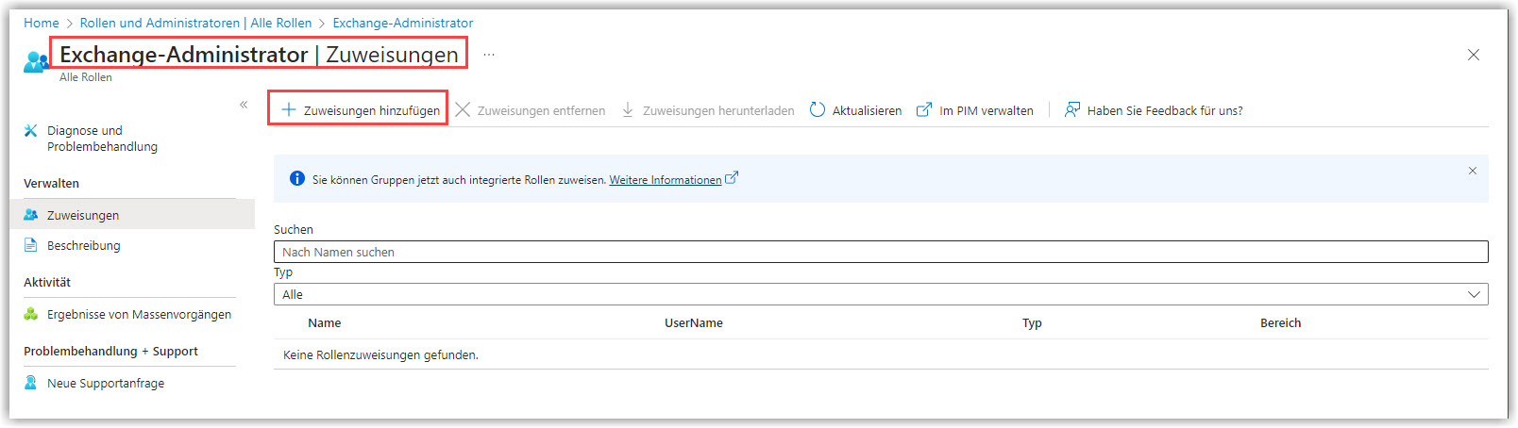Viewport: 1518px width, 428px height.
Task: Sort by the UserName column header
Action: click(x=694, y=322)
